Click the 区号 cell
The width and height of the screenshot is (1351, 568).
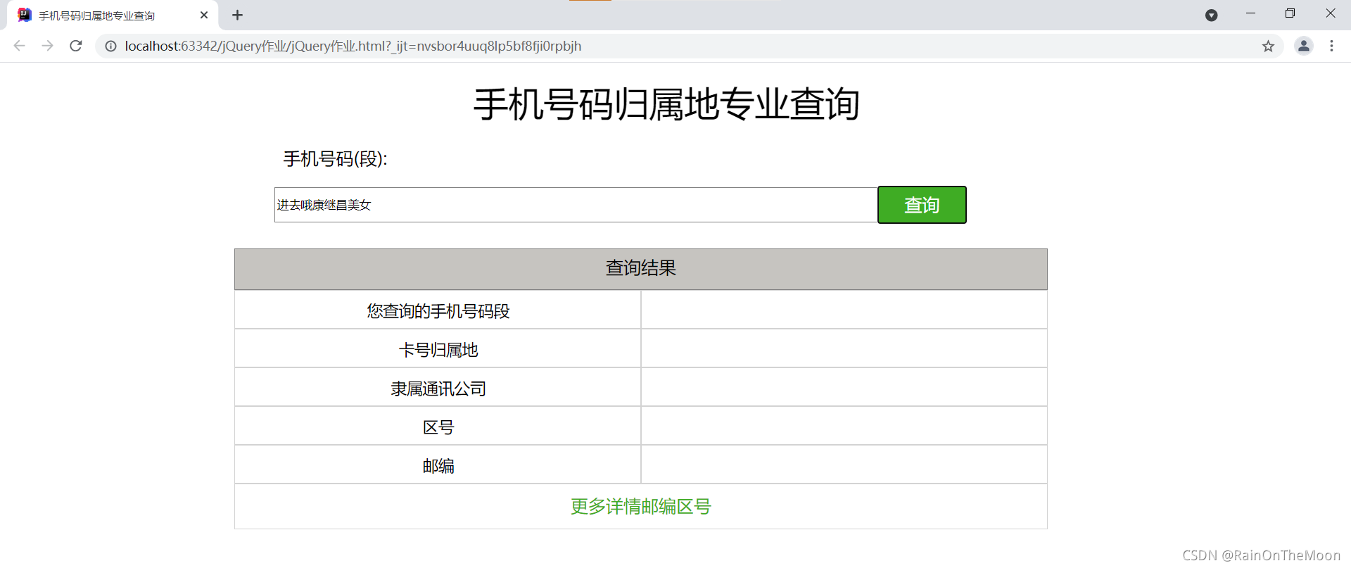438,427
